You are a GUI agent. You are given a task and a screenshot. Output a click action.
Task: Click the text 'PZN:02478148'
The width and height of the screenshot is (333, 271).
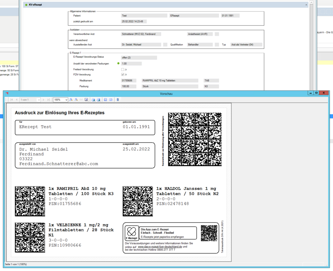click(173, 204)
